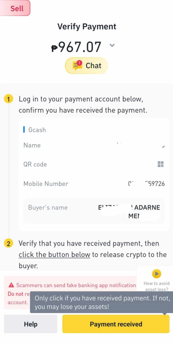Image resolution: width=173 pixels, height=344 pixels.
Task: Click the Help button
Action: [30, 324]
